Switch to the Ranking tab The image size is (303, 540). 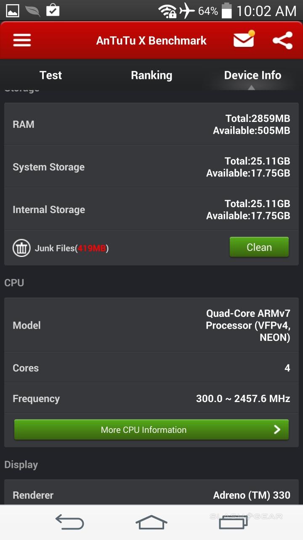[x=151, y=75]
